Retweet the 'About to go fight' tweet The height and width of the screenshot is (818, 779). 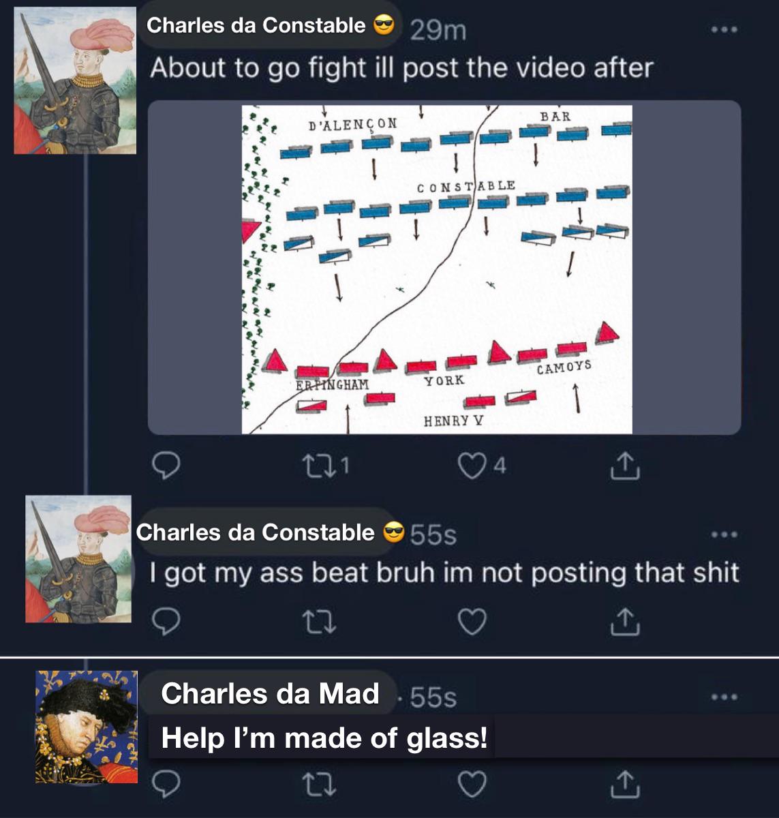point(317,466)
